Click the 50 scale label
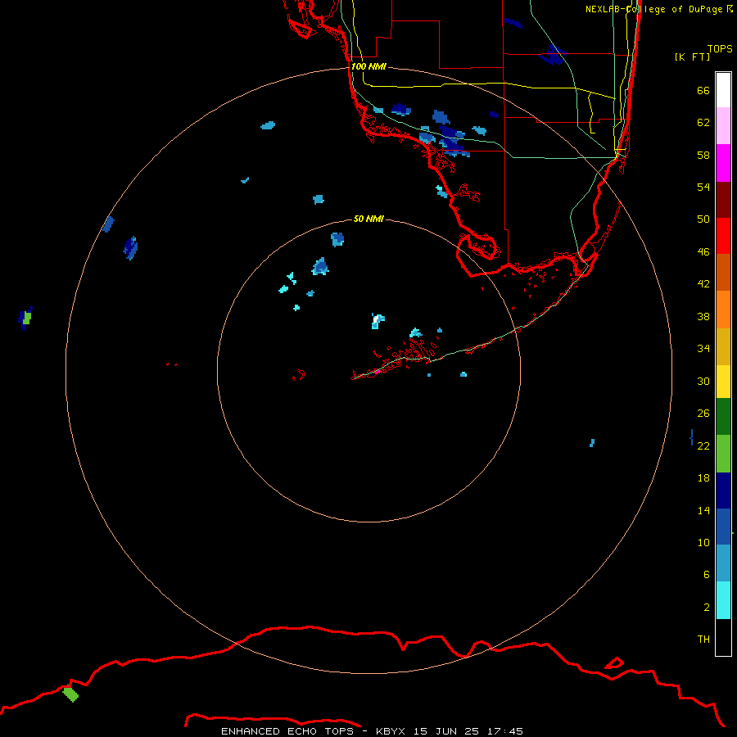The width and height of the screenshot is (737, 737). coord(703,219)
